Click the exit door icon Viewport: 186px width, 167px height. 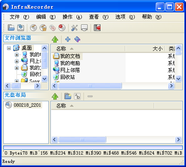pyautogui.click(x=97, y=28)
